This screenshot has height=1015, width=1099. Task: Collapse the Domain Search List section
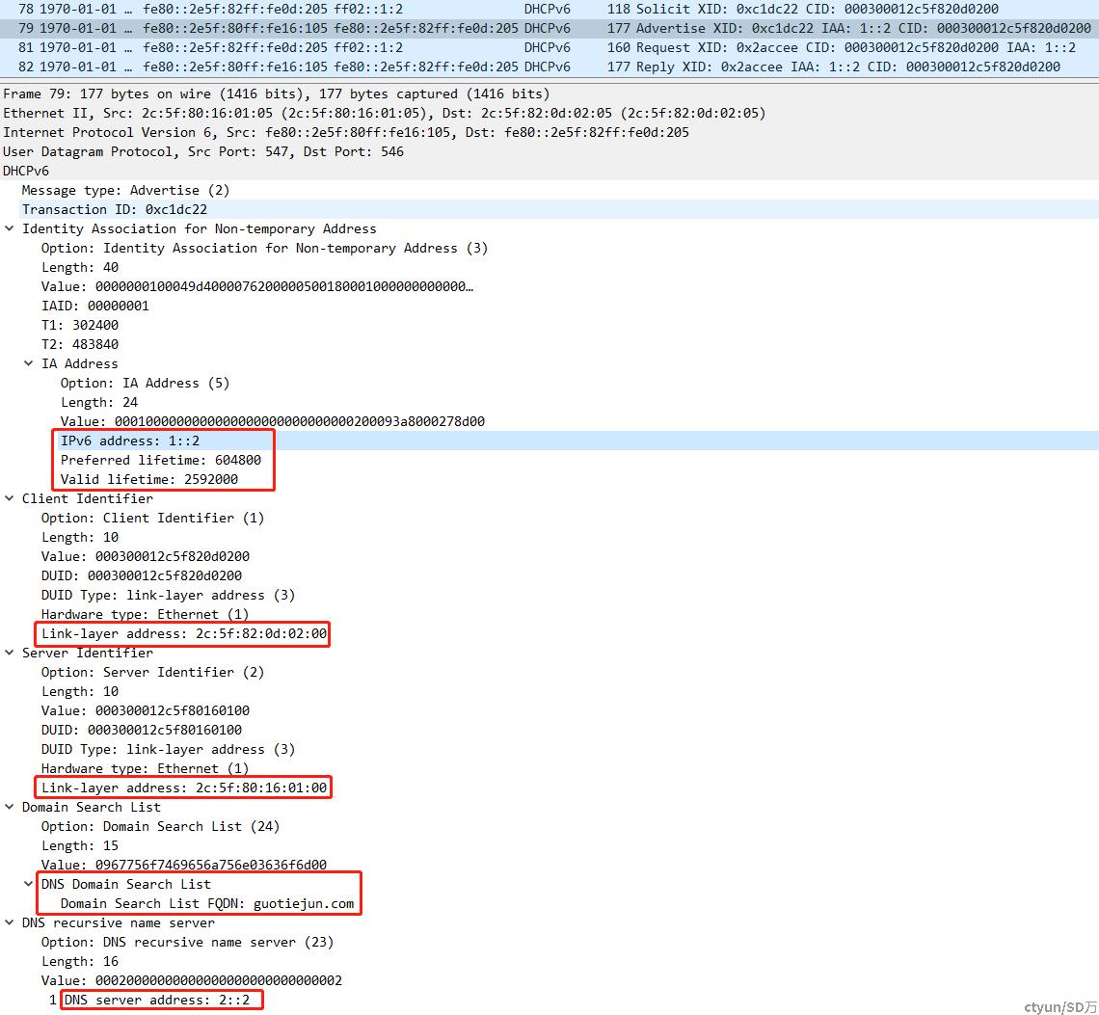pyautogui.click(x=9, y=807)
